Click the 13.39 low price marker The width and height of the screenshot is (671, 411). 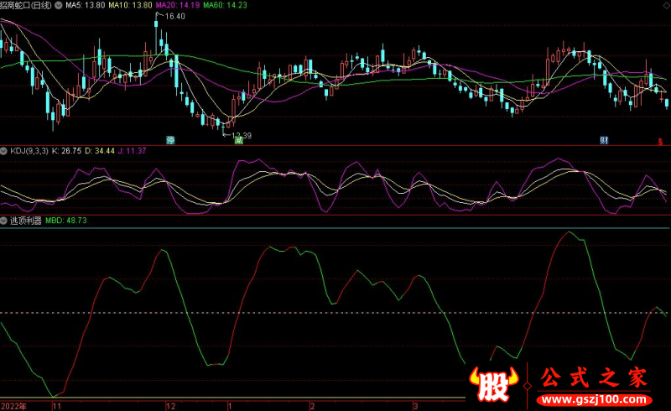tap(239, 134)
